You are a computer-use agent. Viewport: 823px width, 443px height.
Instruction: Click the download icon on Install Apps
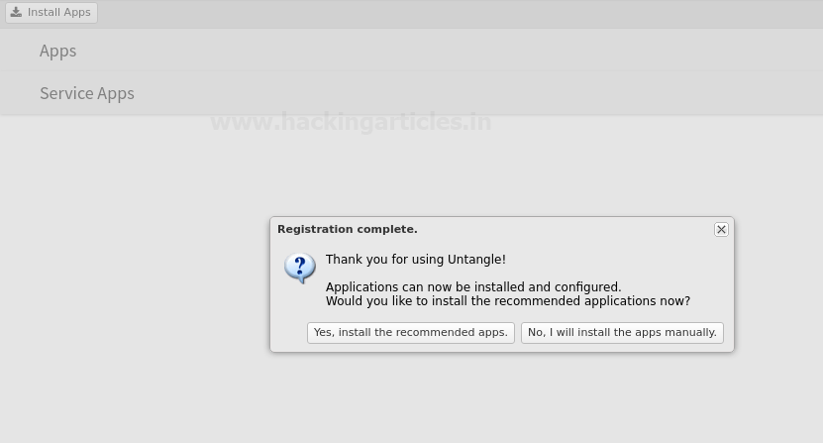16,13
